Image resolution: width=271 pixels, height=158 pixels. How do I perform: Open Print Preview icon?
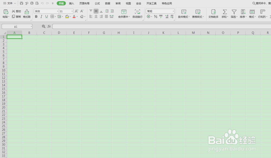(37, 3)
